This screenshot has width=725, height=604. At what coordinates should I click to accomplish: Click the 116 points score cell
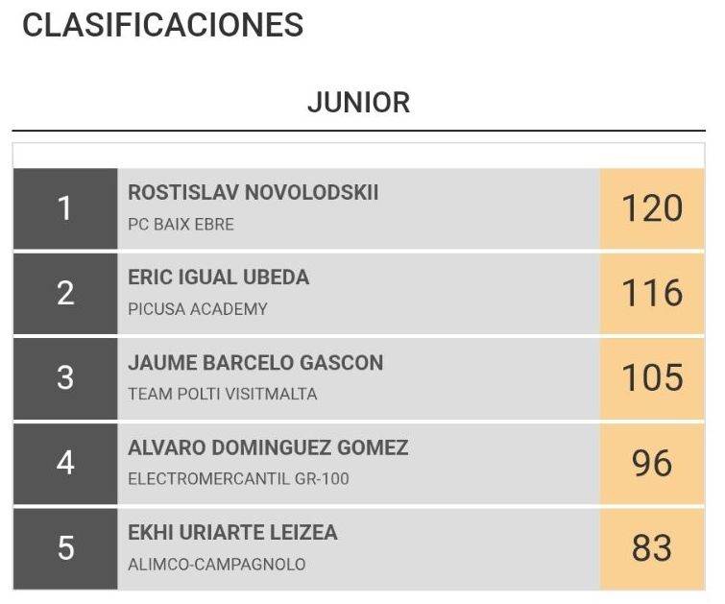(x=652, y=293)
